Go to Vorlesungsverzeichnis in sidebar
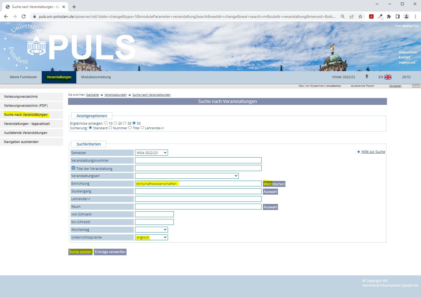 click(x=21, y=97)
